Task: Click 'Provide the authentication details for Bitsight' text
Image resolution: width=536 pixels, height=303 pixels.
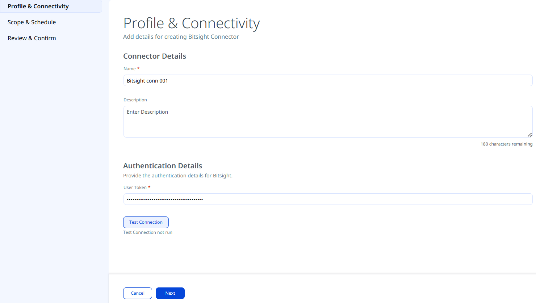Action: tap(178, 176)
